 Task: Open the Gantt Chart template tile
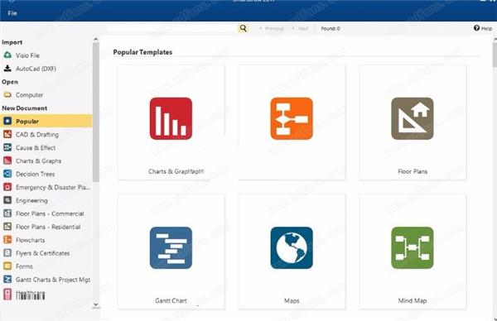(171, 252)
